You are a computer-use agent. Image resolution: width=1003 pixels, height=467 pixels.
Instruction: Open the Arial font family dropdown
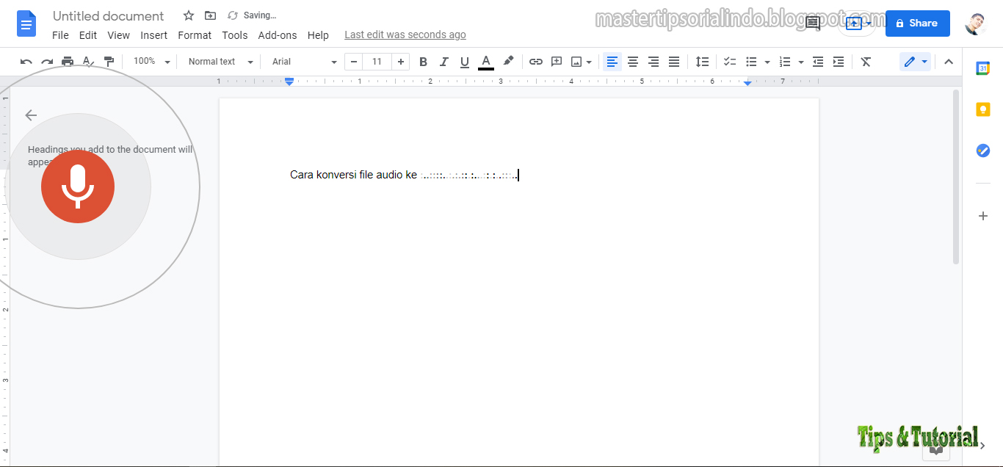pyautogui.click(x=301, y=62)
